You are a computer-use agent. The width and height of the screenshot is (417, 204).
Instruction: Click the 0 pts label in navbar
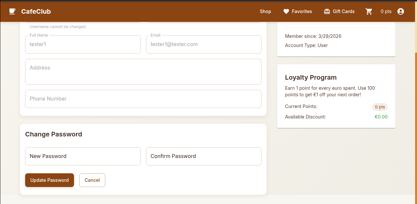pos(386,11)
